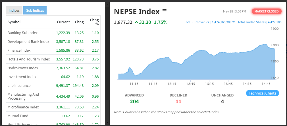Image resolution: width=287 pixels, height=126 pixels.
Task: Click the Advanced 204 count box
Action: (134, 99)
